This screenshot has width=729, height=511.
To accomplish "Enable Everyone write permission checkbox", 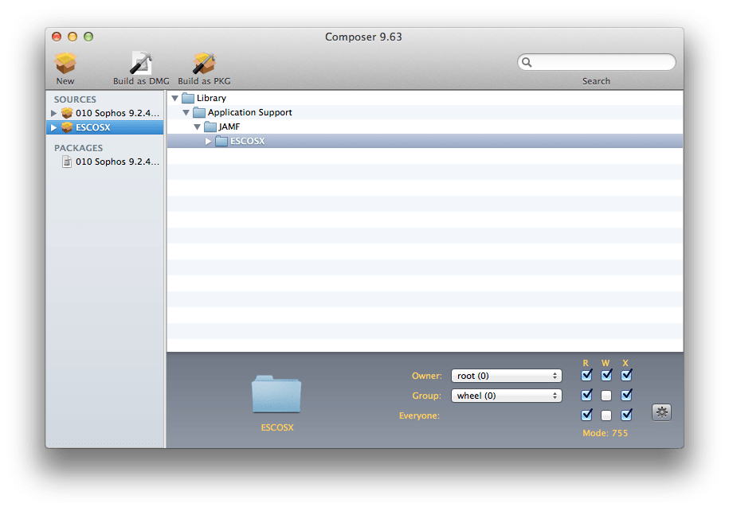I will click(x=606, y=415).
